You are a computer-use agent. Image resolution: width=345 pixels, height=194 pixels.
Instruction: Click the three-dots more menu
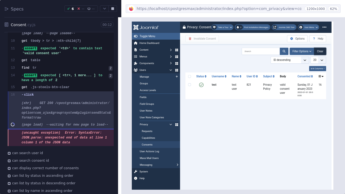tap(325, 27)
